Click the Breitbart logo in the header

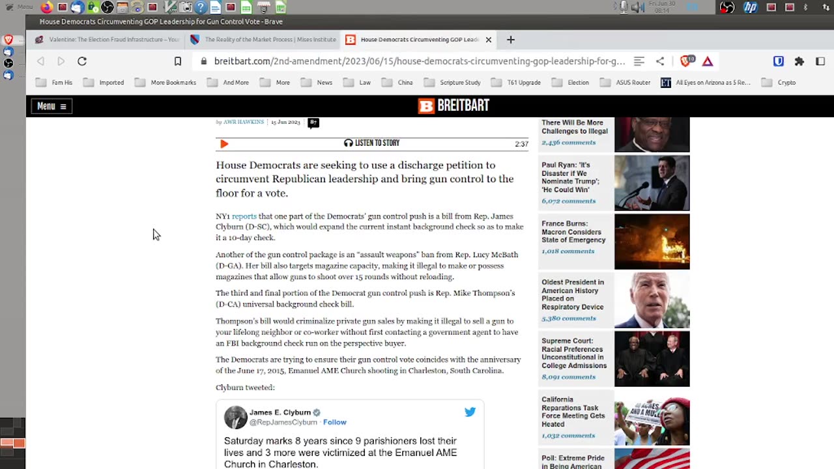[453, 106]
